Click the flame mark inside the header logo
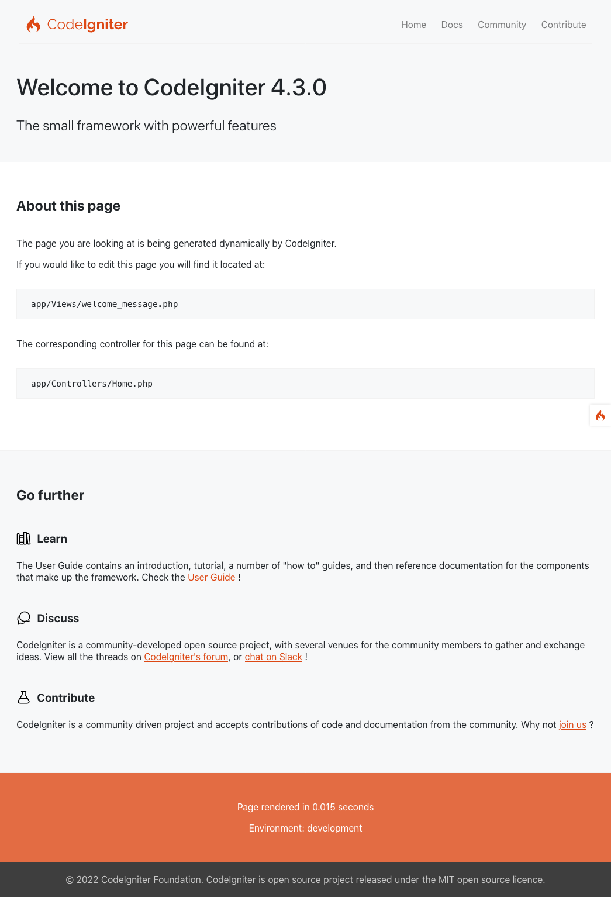This screenshot has height=897, width=611. (33, 24)
